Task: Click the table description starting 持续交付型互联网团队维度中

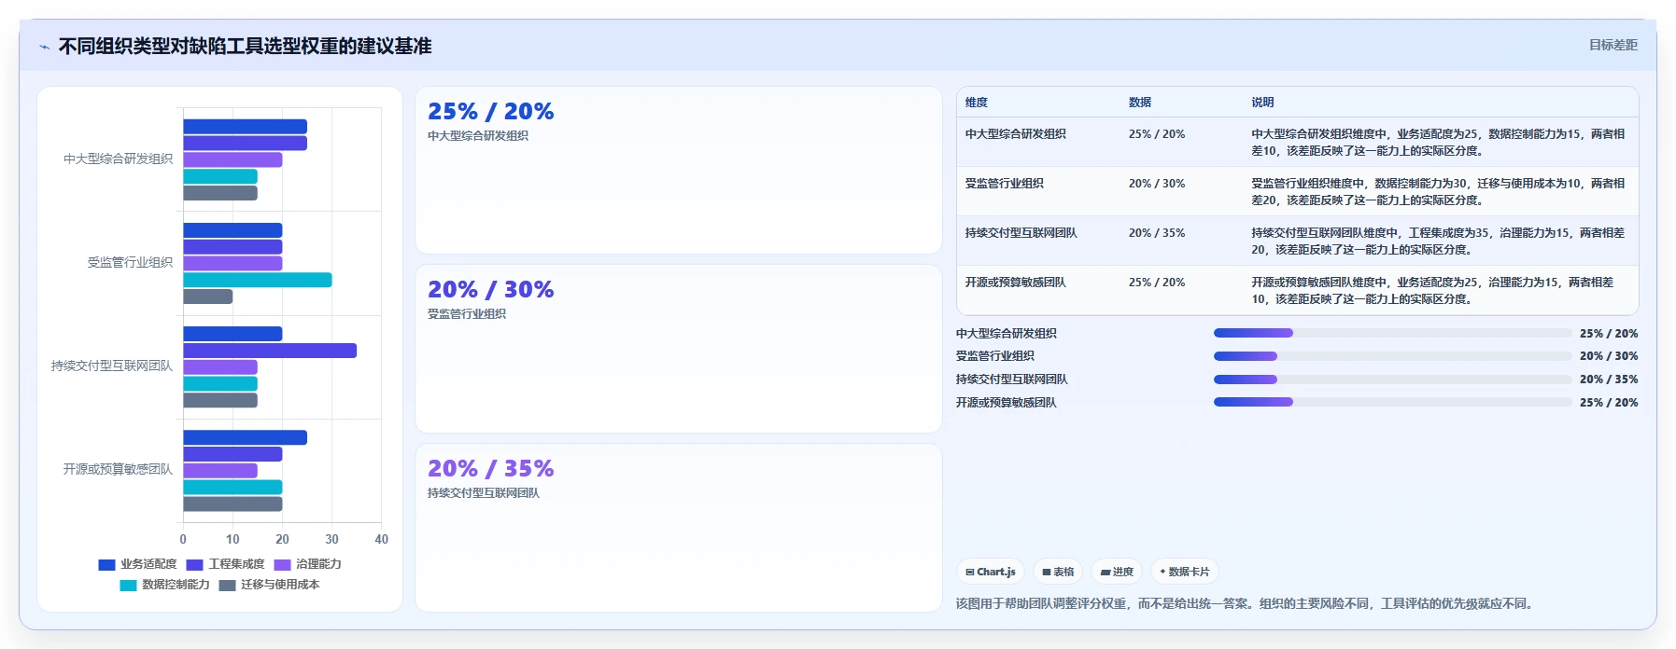Action: coord(1438,241)
